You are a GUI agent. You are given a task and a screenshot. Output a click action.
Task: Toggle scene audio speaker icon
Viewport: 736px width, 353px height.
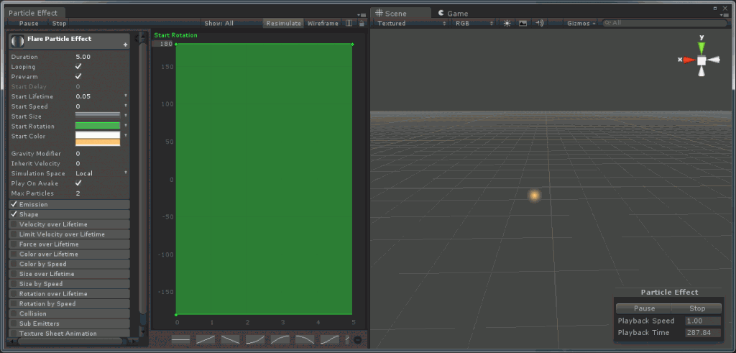coord(539,23)
